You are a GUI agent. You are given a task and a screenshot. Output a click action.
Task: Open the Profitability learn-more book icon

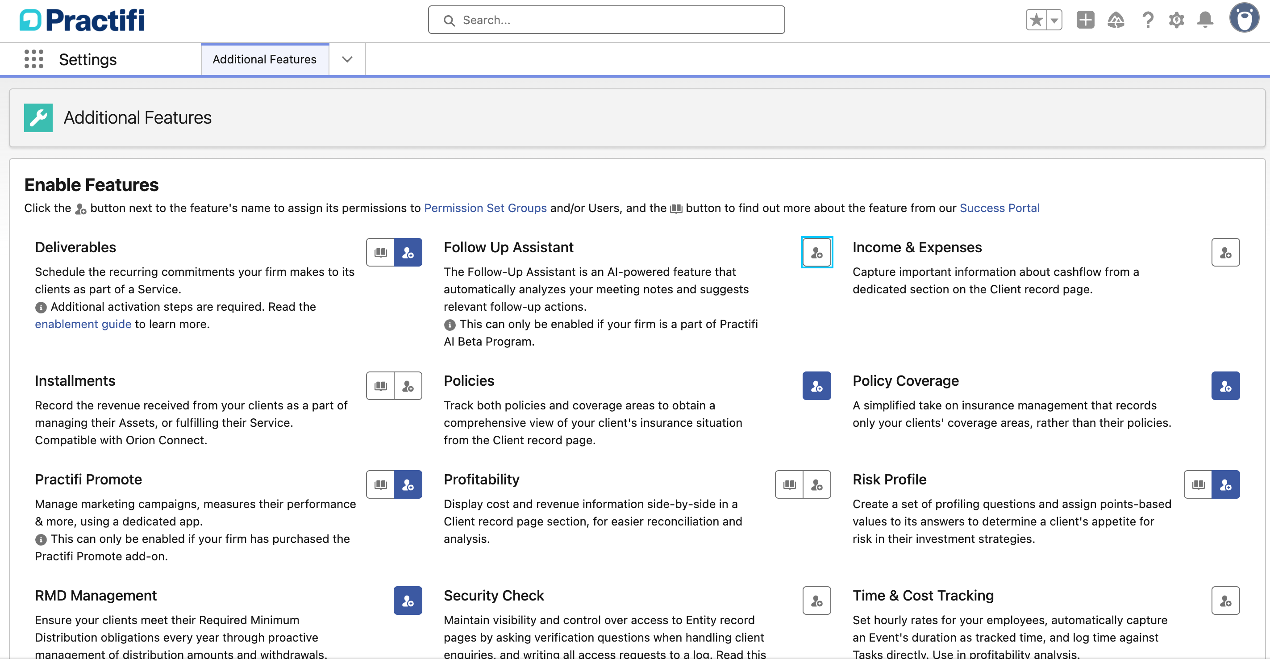(789, 484)
